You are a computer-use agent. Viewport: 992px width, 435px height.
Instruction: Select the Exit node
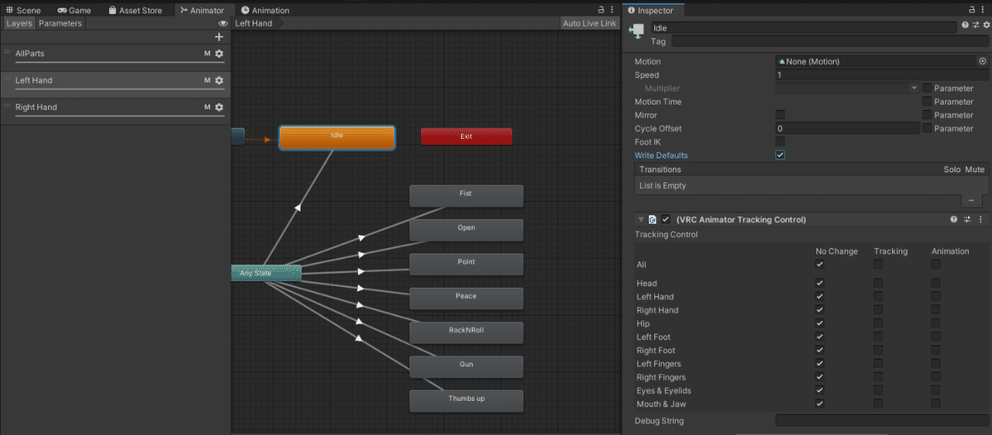point(466,136)
